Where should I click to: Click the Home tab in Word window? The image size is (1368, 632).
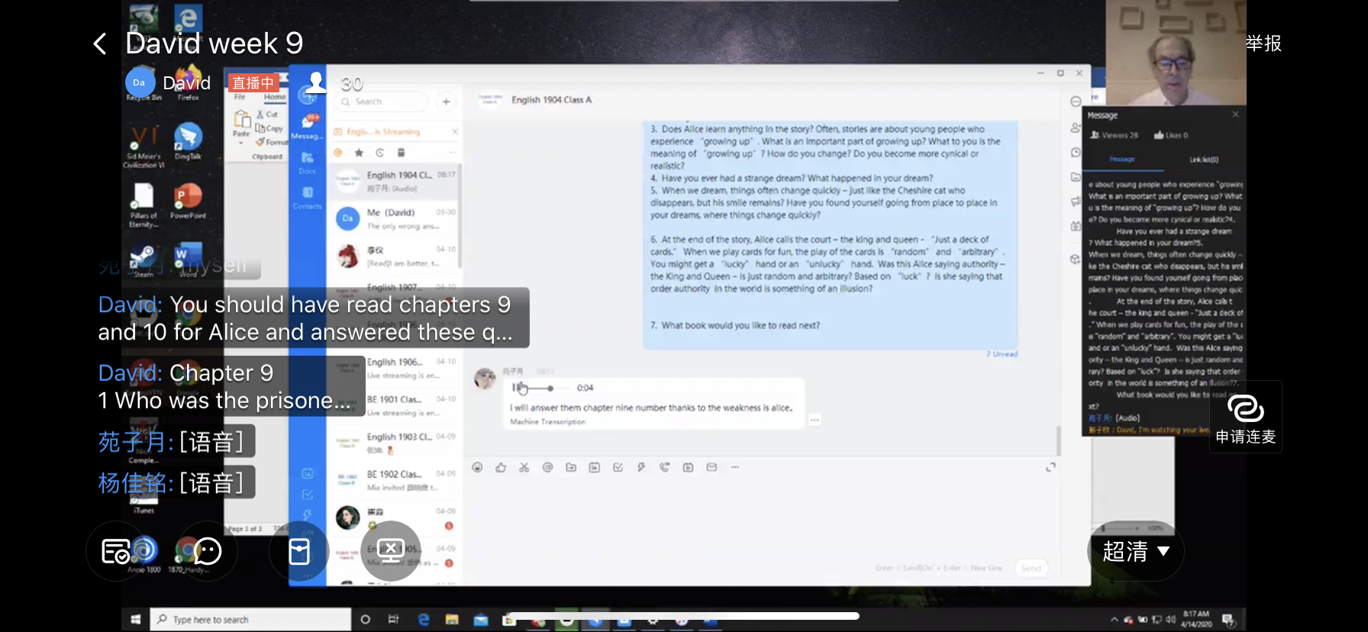coord(275,97)
